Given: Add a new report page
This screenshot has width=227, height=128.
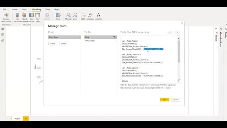Looking at the screenshot, I should click(26, 118).
